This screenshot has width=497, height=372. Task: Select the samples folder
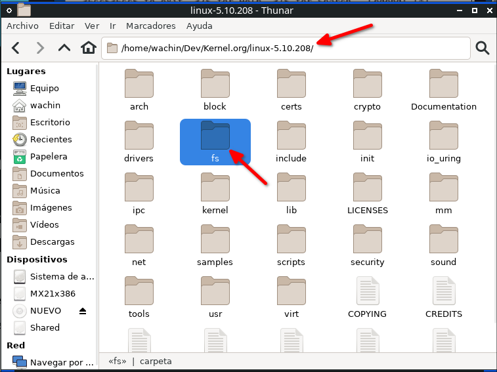coord(215,245)
